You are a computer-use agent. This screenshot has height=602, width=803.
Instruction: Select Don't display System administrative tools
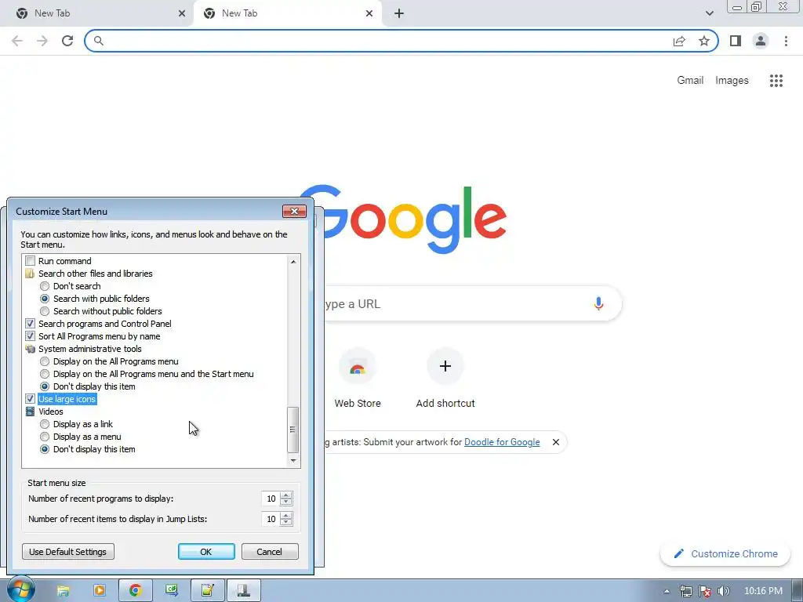[x=45, y=386]
